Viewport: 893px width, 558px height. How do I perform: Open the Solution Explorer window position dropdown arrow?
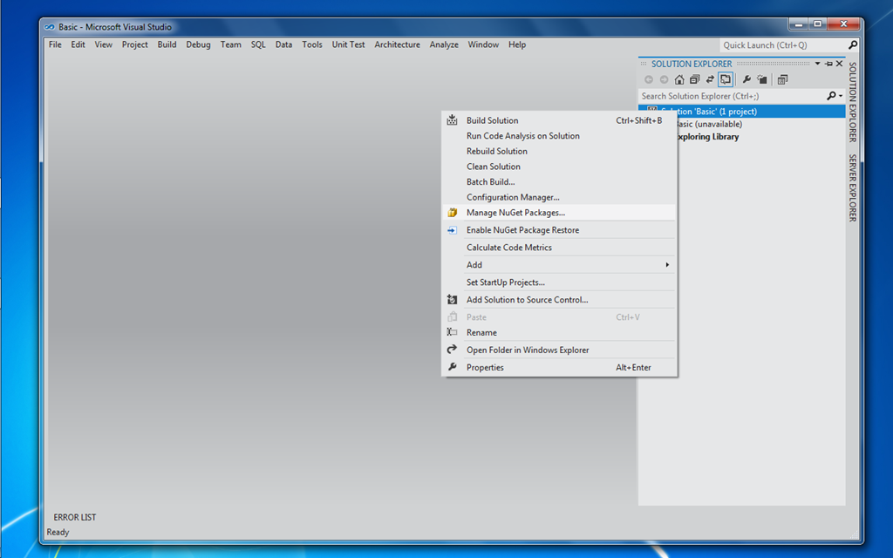click(817, 64)
